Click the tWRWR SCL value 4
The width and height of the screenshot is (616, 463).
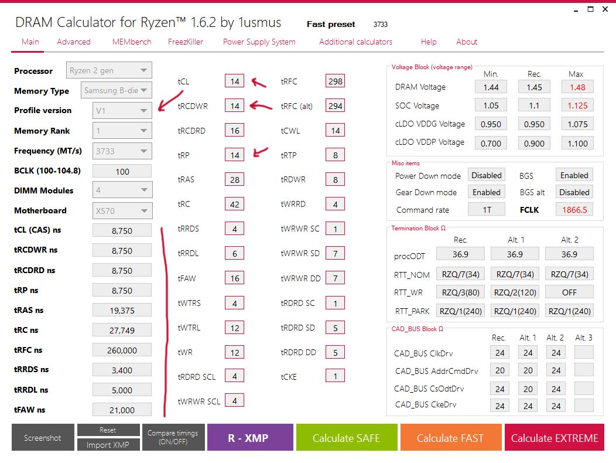point(235,400)
